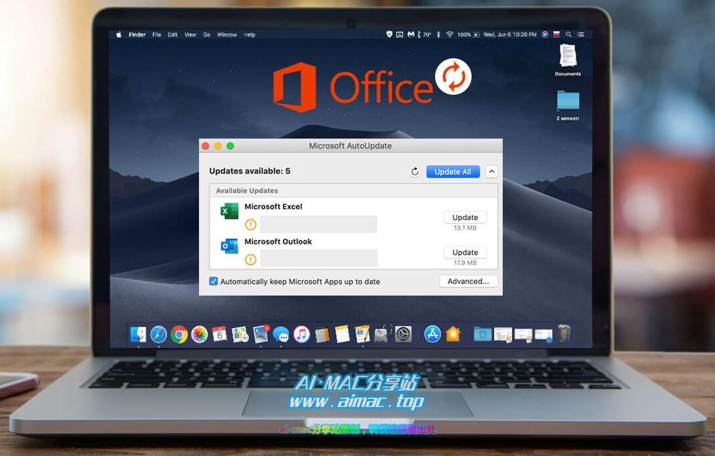
Task: Open Spotlight search
Action: (x=568, y=34)
